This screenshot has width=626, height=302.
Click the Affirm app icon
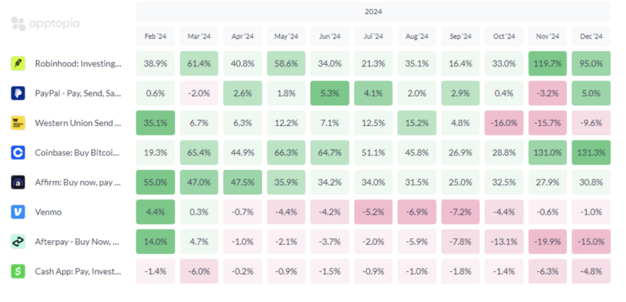18,182
